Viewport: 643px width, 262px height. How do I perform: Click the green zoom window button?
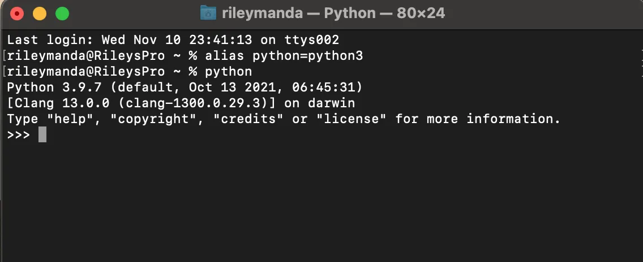click(62, 14)
